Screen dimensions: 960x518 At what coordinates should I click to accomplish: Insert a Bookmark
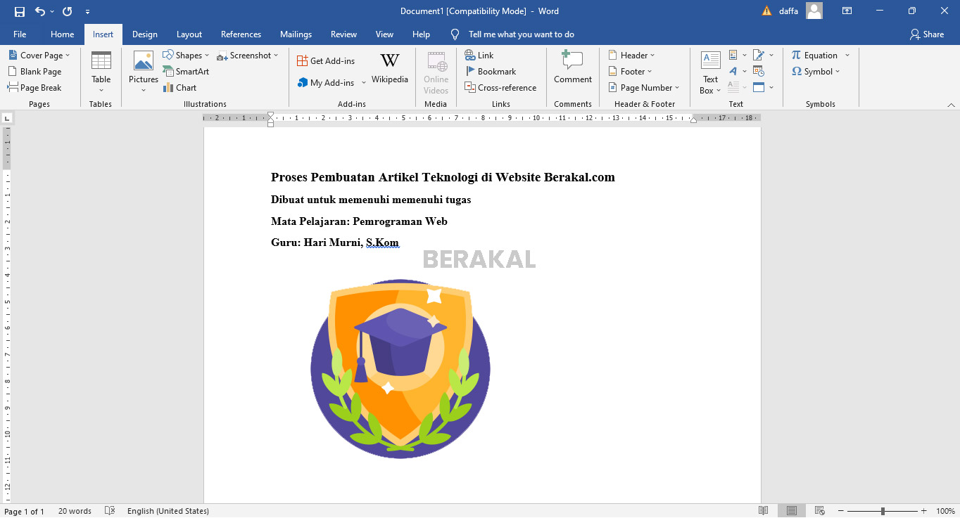point(491,72)
